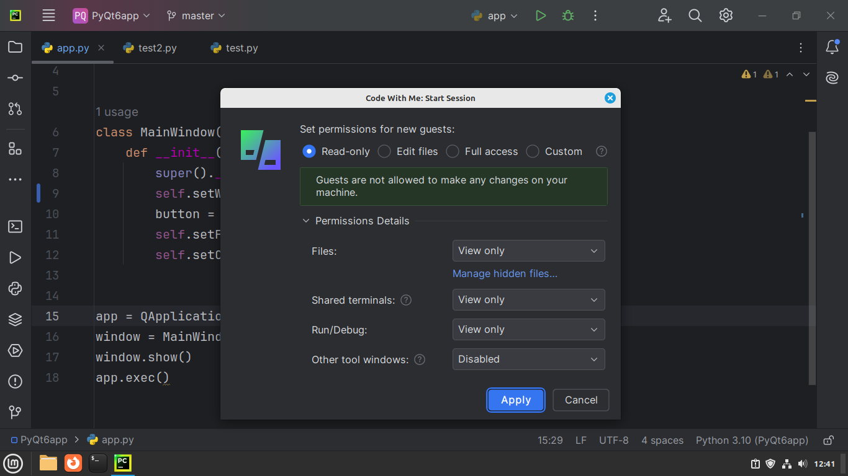Image resolution: width=848 pixels, height=476 pixels.
Task: Enable the Edit files permission
Action: (384, 151)
